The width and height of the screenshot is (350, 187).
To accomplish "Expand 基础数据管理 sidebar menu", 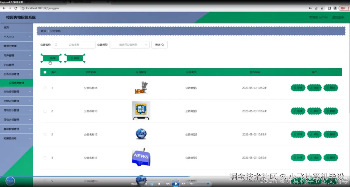I will click(17, 129).
